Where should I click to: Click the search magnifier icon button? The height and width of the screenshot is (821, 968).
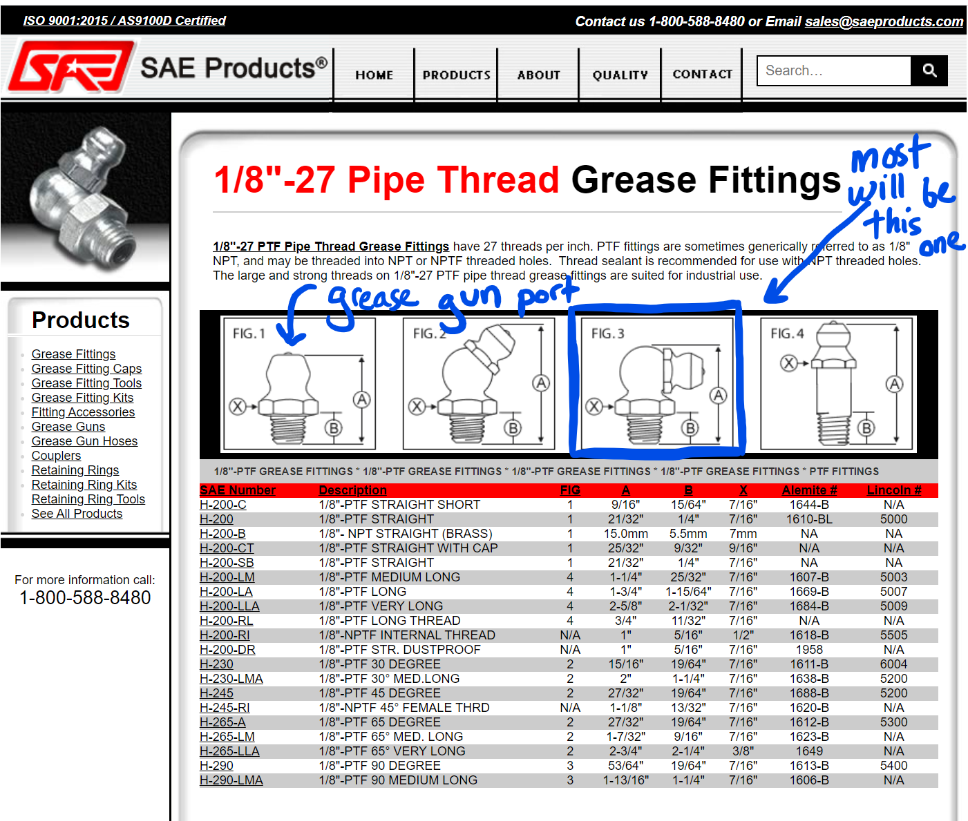(x=929, y=70)
